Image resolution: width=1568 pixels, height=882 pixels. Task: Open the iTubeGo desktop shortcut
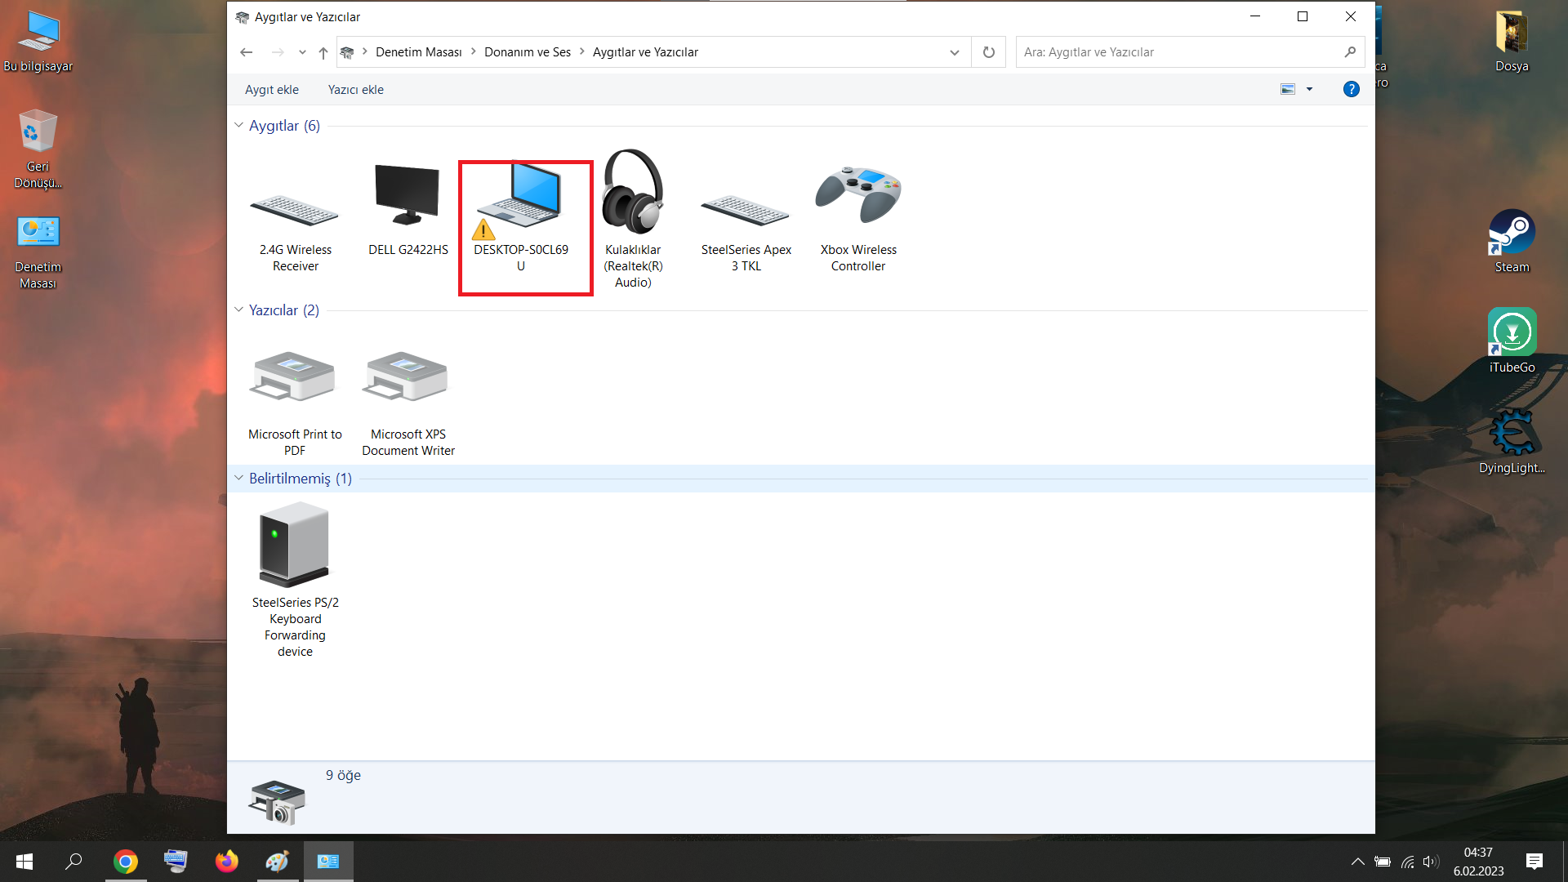[1512, 341]
